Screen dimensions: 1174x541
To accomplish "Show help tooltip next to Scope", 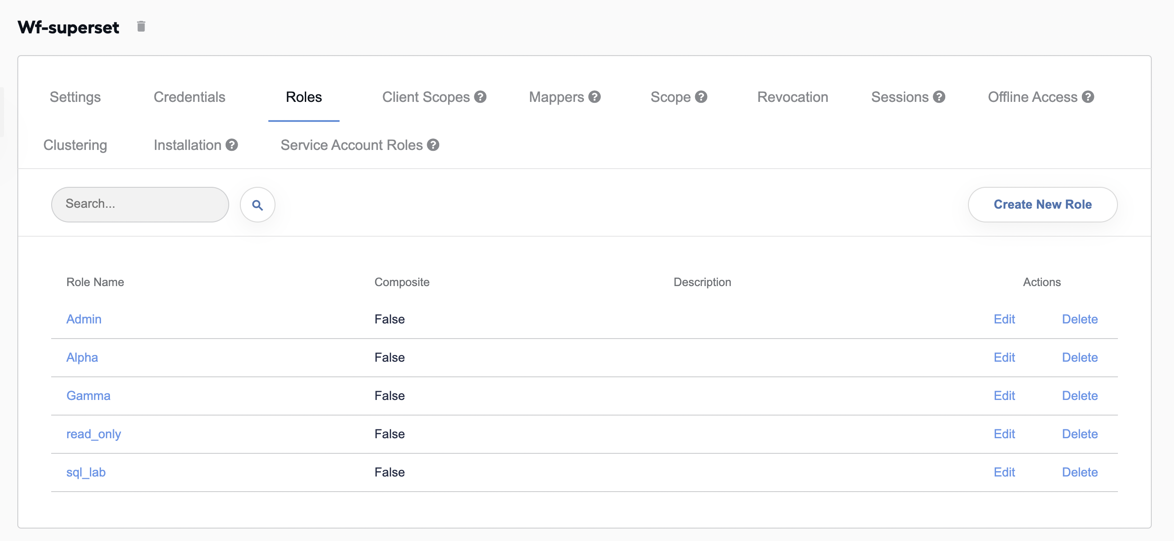I will click(x=701, y=97).
